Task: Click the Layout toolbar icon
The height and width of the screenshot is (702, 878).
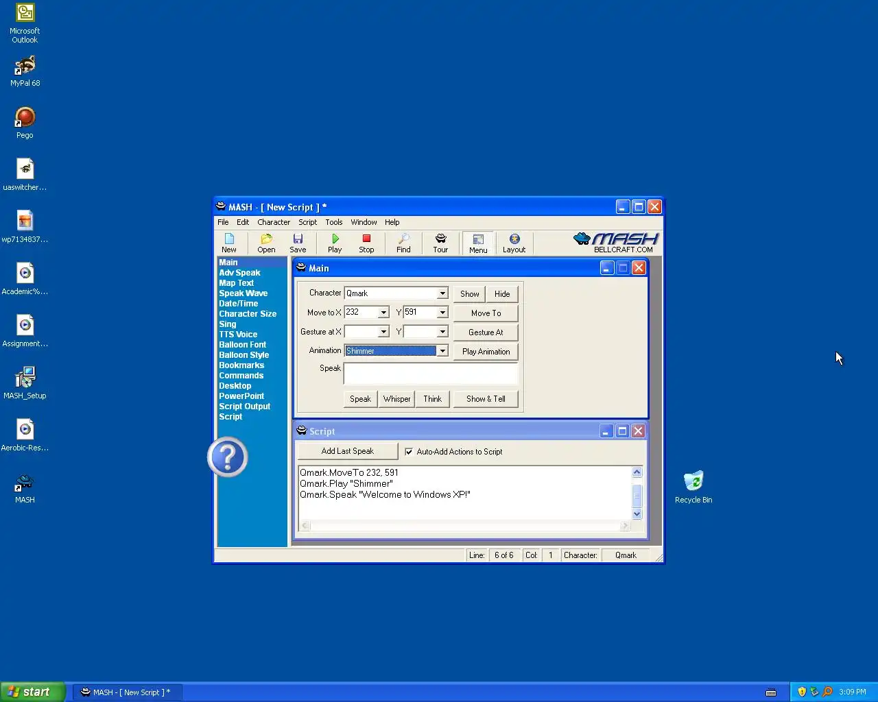Action: tap(514, 243)
